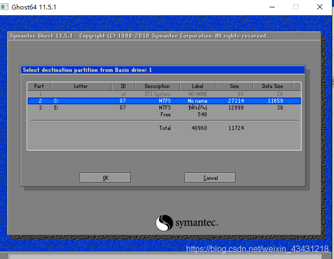The height and width of the screenshot is (259, 334).
Task: Click the Total value 40960
Action: coord(199,128)
